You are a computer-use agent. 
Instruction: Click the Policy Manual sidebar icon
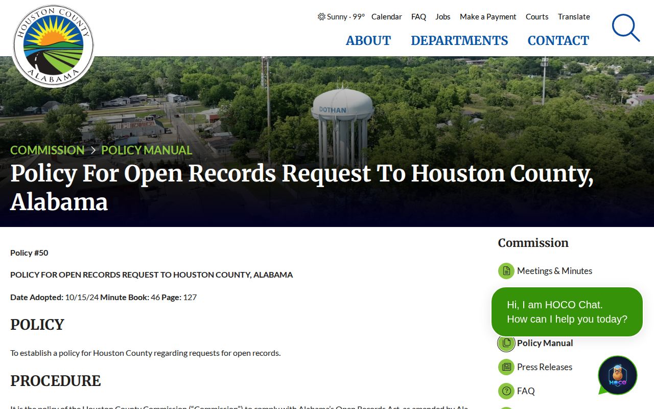pos(506,343)
